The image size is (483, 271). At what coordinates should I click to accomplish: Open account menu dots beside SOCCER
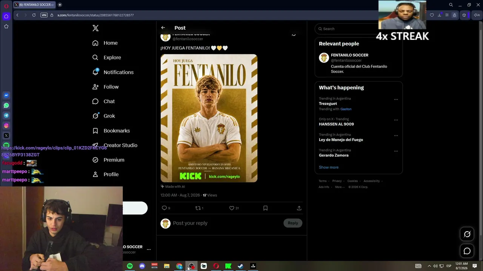(149, 250)
